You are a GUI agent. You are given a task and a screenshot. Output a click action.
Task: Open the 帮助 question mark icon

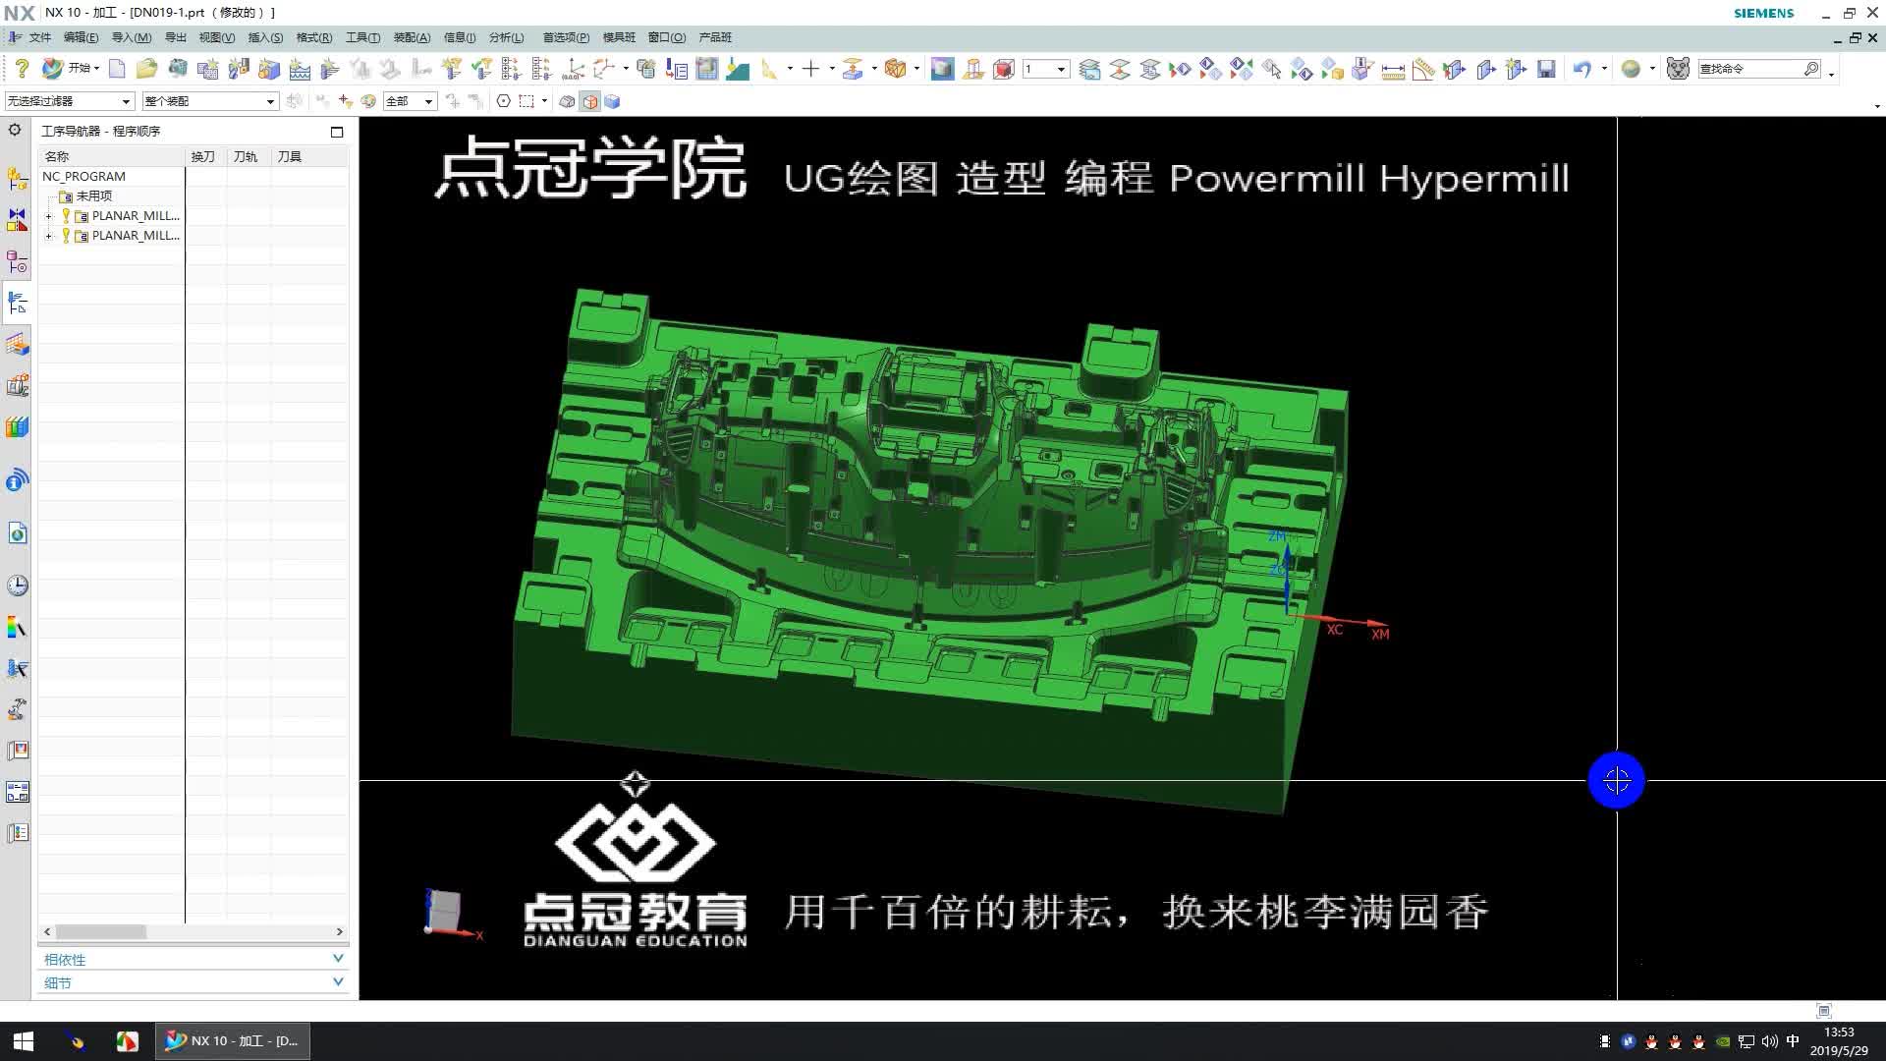(22, 69)
